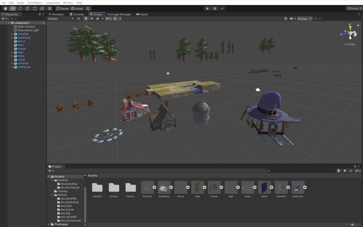
Task: Select the Scale tool
Action: (x=27, y=9)
